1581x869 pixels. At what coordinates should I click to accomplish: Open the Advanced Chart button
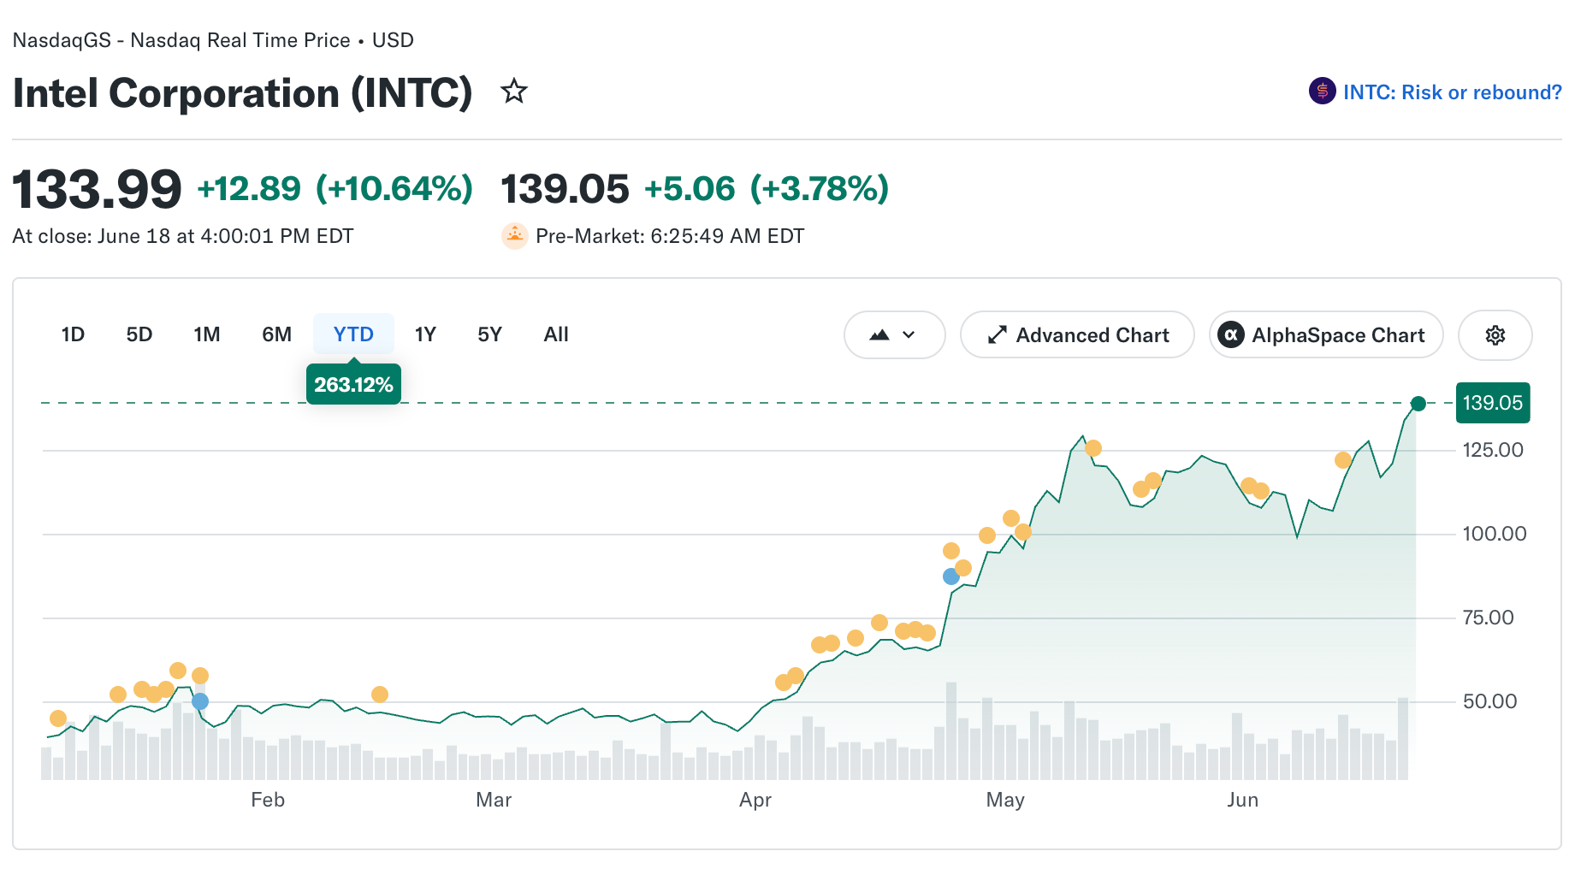tap(1077, 335)
